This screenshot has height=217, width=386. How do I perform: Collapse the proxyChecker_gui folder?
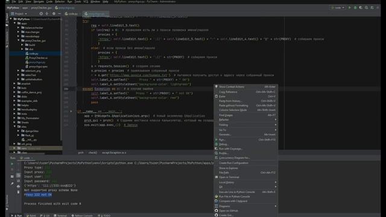[19, 40]
